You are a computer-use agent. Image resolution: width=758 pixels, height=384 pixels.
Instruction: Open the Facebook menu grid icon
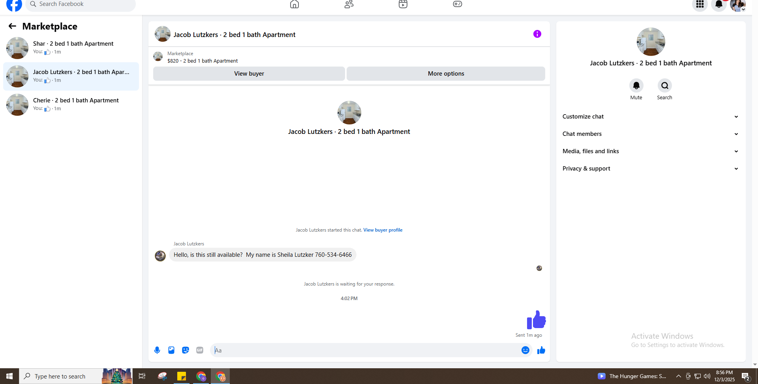point(700,4)
